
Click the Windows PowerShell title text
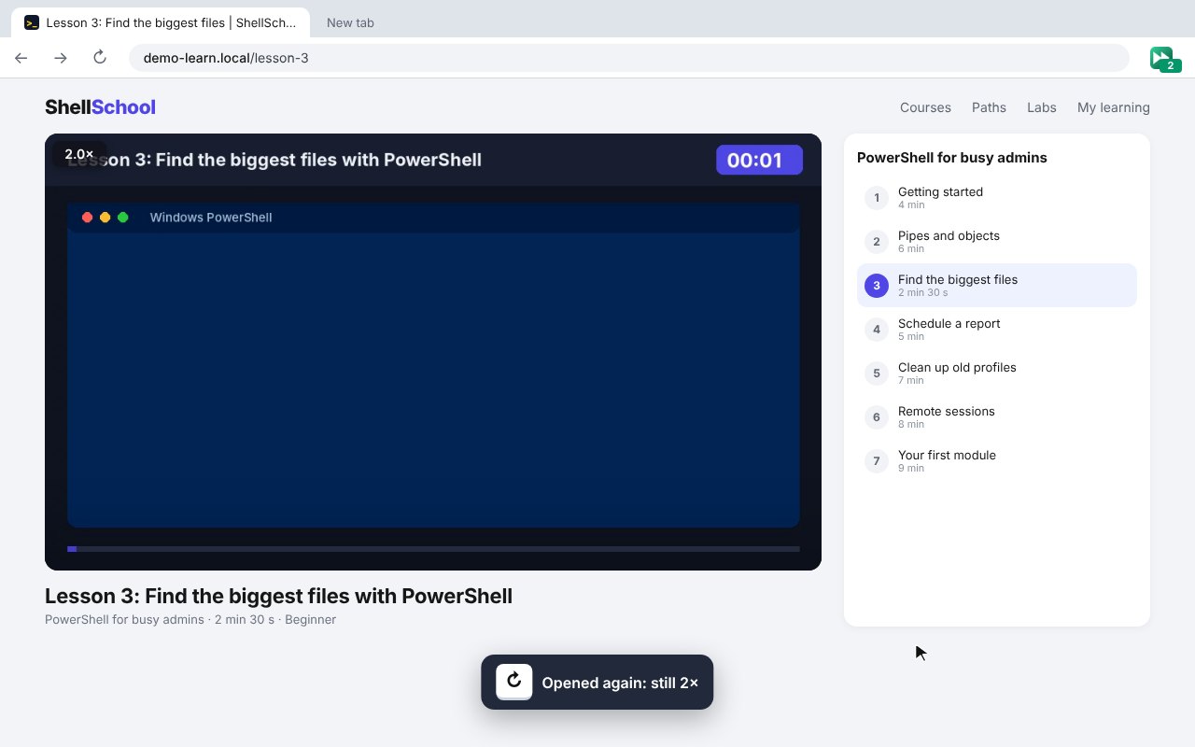coord(211,218)
